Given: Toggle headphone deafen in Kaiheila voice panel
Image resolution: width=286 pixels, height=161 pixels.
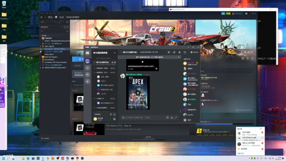Looking at the screenshot, I should (114, 114).
